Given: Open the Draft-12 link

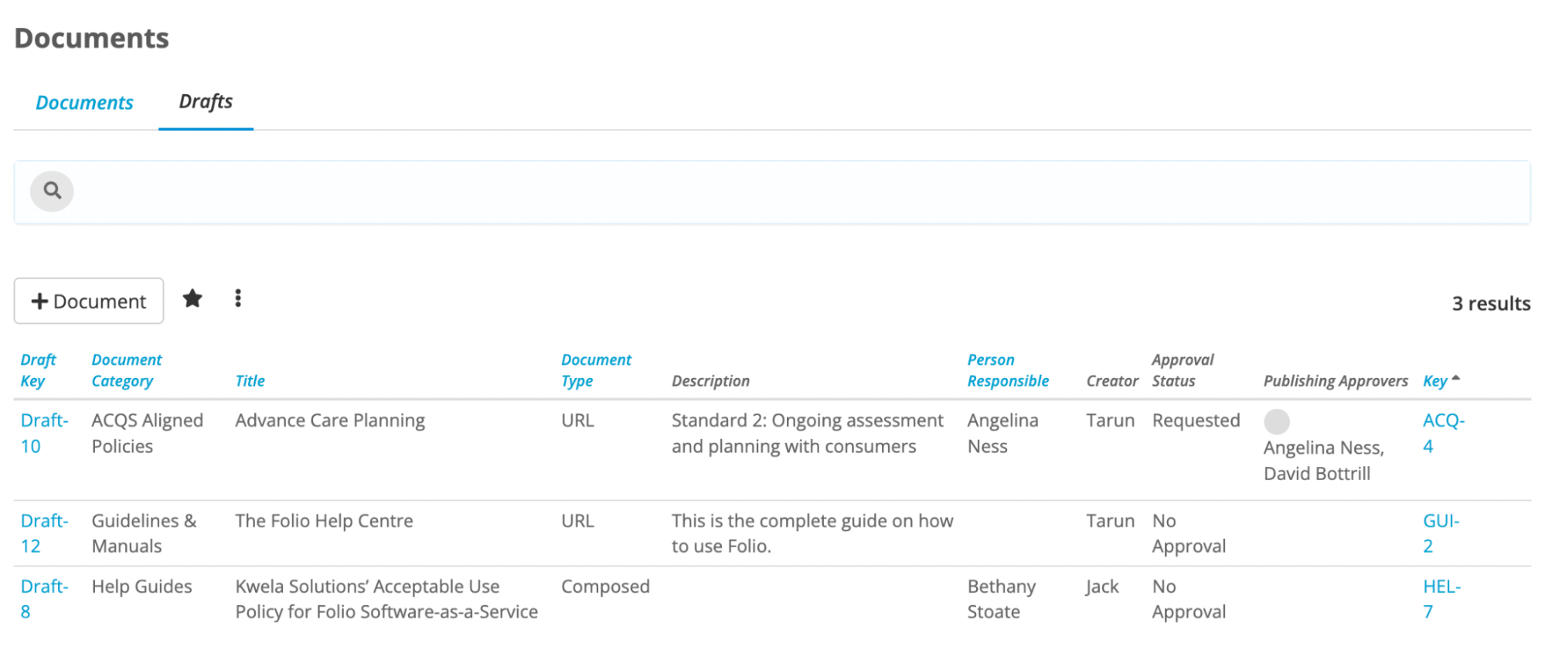Looking at the screenshot, I should (44, 533).
